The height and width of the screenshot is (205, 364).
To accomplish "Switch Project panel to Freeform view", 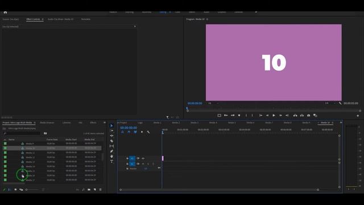I will coord(21,190).
